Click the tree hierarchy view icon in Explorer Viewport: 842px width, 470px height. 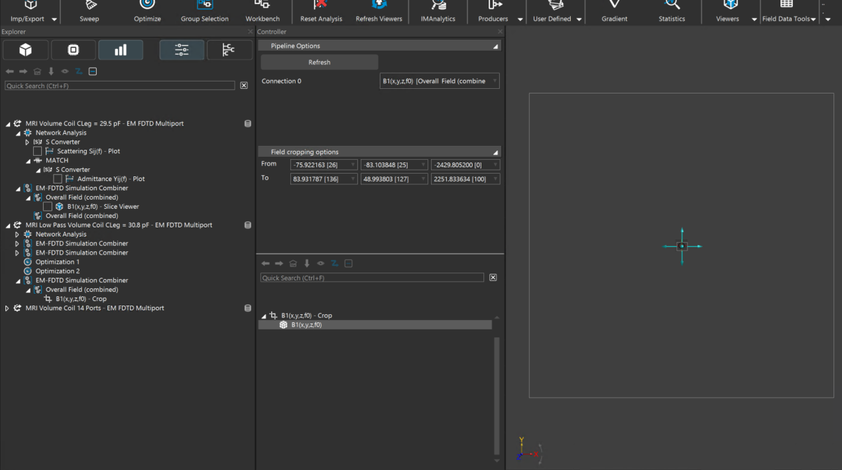tap(229, 50)
